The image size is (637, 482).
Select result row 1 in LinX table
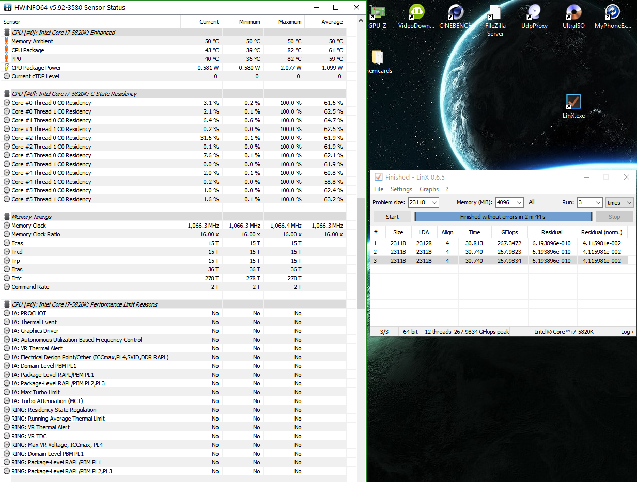pyautogui.click(x=499, y=243)
